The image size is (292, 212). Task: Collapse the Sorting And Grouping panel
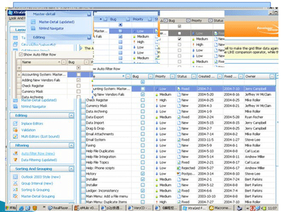(x=71, y=169)
